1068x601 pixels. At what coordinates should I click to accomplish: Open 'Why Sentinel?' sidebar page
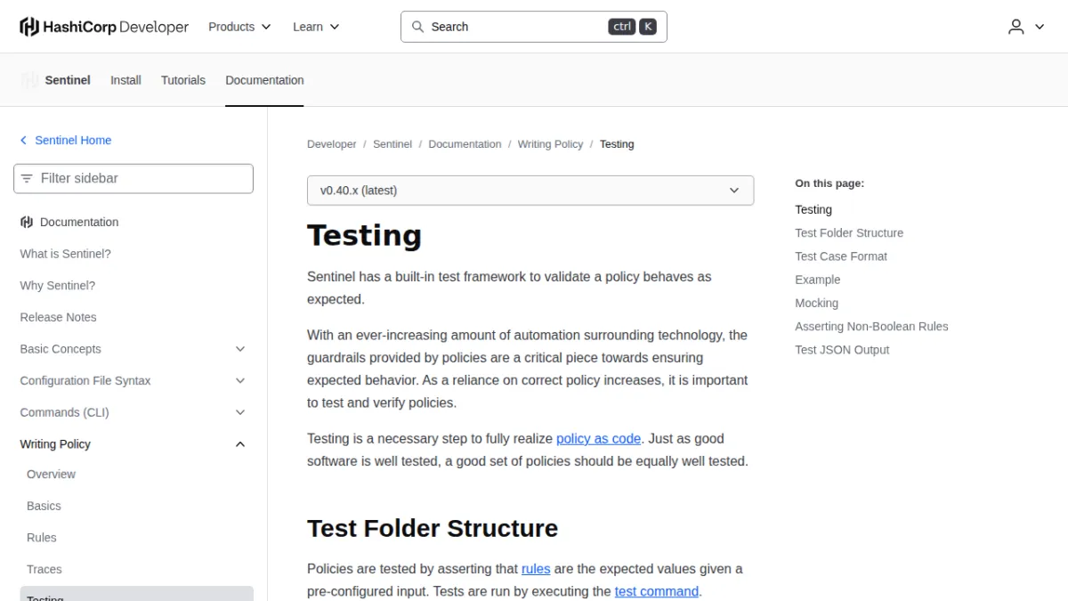click(x=58, y=286)
